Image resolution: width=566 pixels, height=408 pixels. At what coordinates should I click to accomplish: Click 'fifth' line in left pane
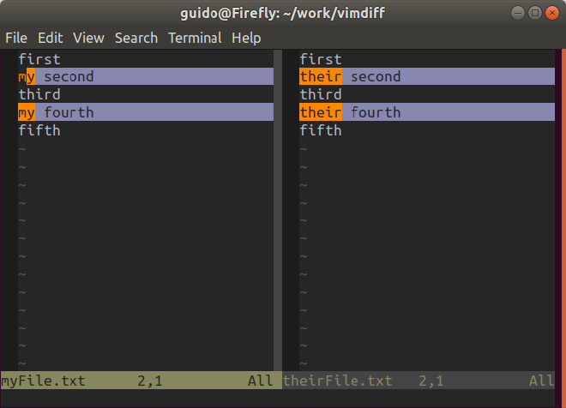[39, 130]
